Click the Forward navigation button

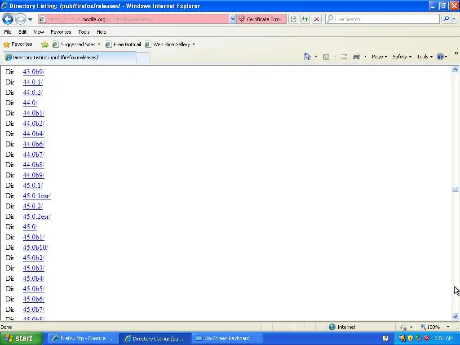(x=20, y=19)
